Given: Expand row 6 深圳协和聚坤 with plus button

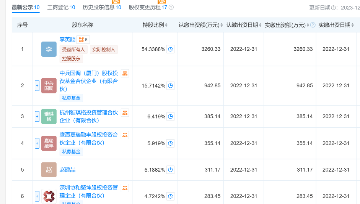Looking at the screenshot, I should click(37, 196).
